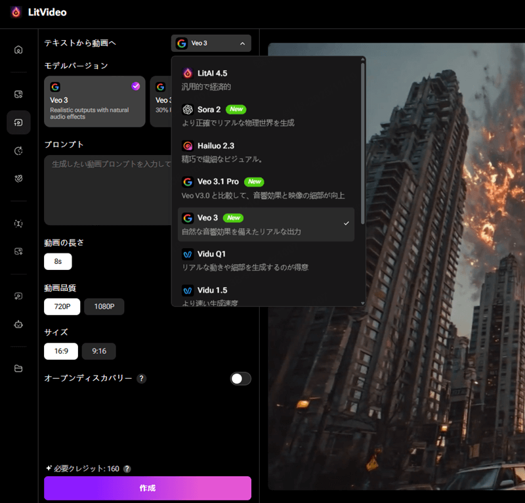Click the help icon beside オープンディスカバリー
Screen dimensions: 525x503
pyautogui.click(x=142, y=379)
